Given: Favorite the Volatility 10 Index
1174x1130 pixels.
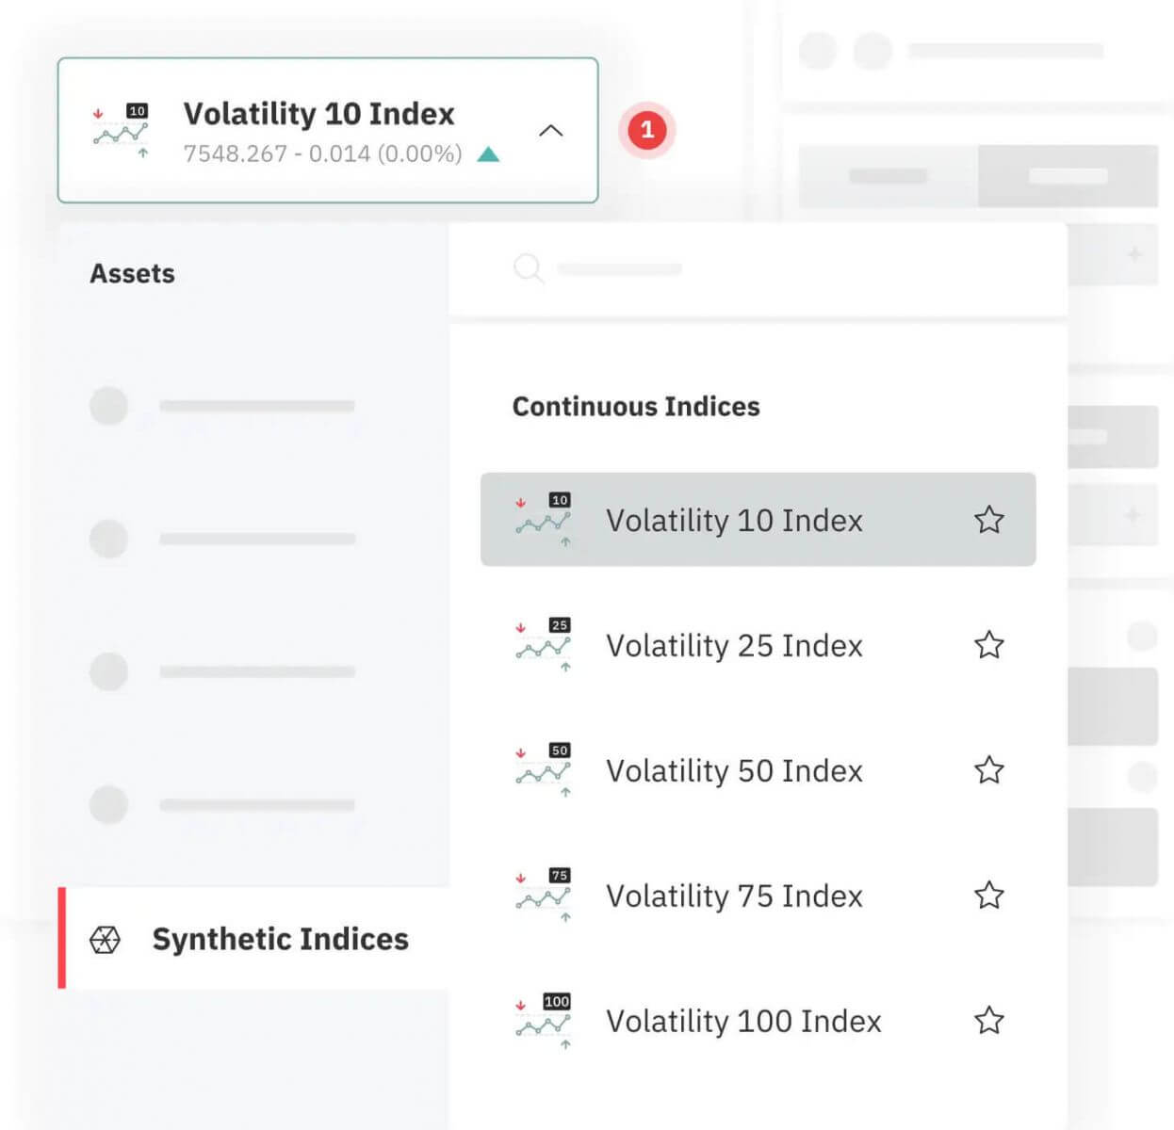Looking at the screenshot, I should coord(989,520).
